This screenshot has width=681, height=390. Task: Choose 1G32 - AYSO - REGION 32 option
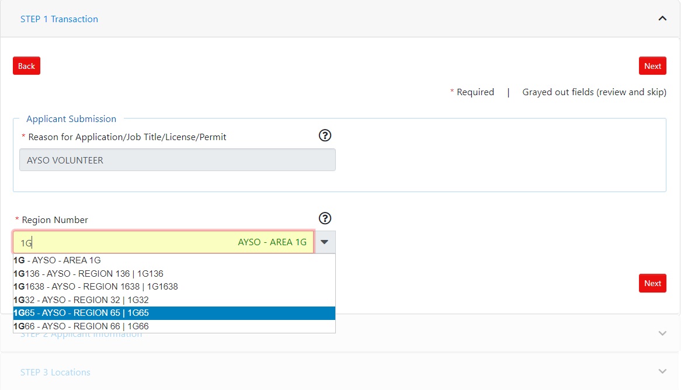coord(174,300)
